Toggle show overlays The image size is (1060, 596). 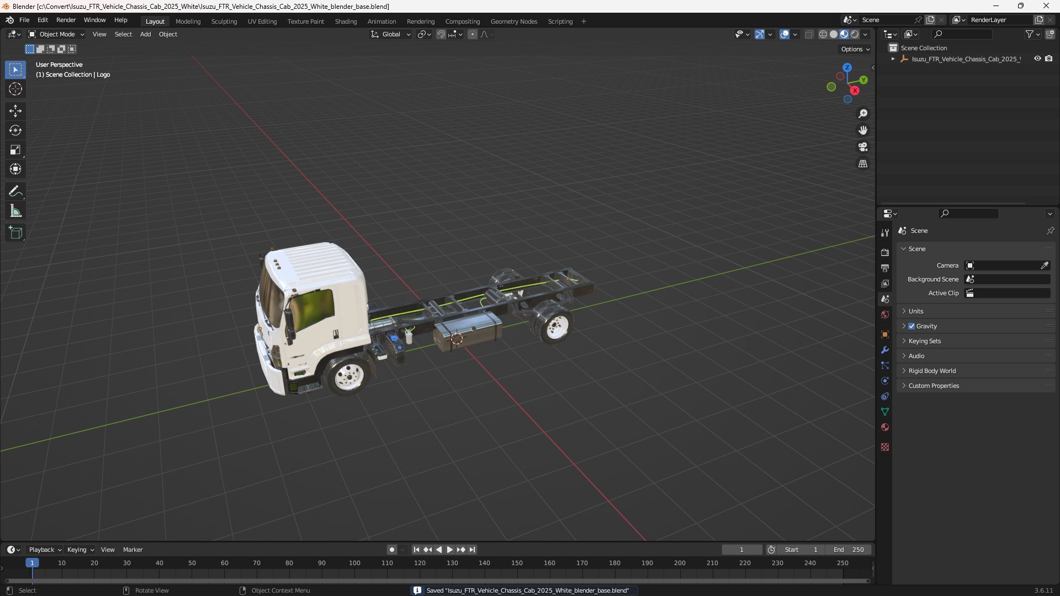pyautogui.click(x=785, y=34)
